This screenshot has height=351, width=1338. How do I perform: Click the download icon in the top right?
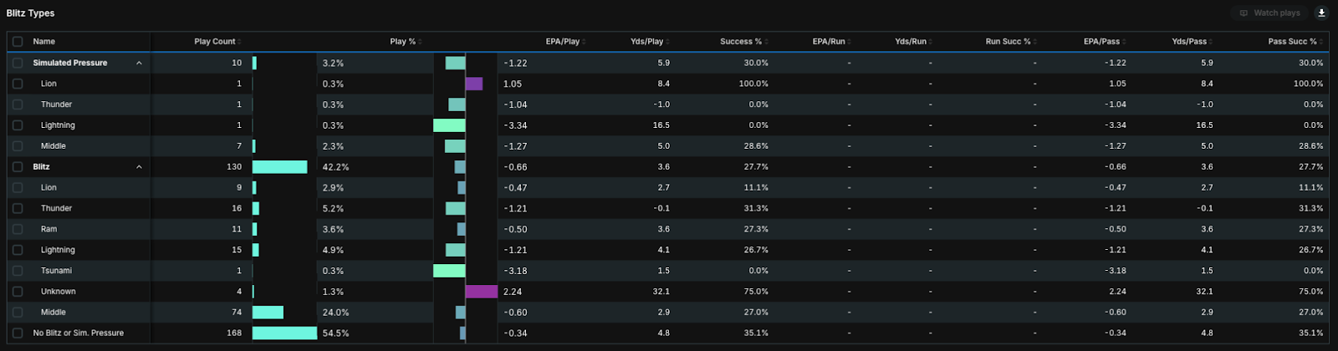tap(1321, 13)
